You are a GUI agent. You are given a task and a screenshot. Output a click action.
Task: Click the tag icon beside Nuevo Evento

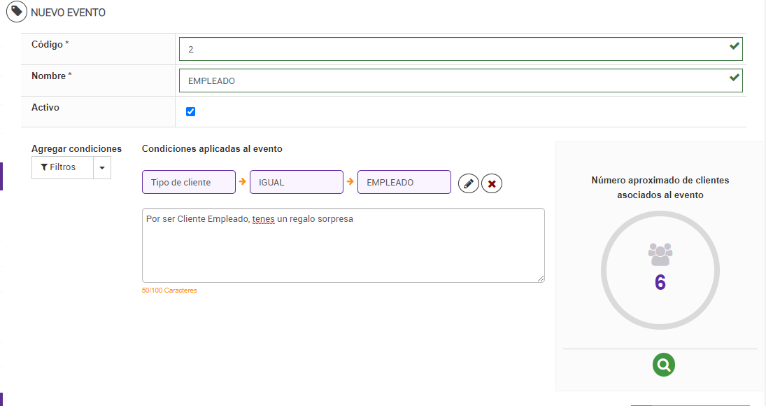pos(17,13)
